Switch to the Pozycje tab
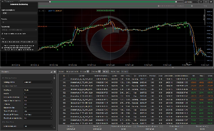Screen dimensions: 214x131 85,71
